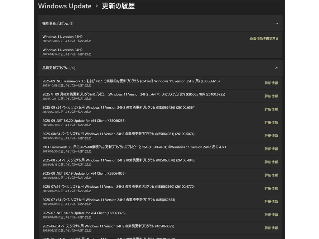Open 詳細情報 for KB5064081 update
Screen dimensions: 319x239
[271, 136]
